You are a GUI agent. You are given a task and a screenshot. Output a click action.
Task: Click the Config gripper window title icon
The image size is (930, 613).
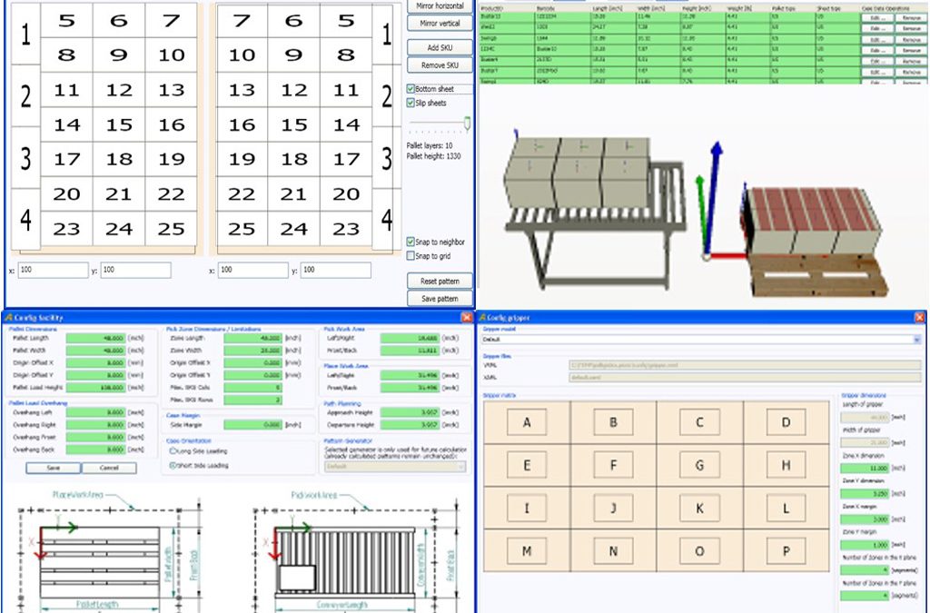pos(483,317)
